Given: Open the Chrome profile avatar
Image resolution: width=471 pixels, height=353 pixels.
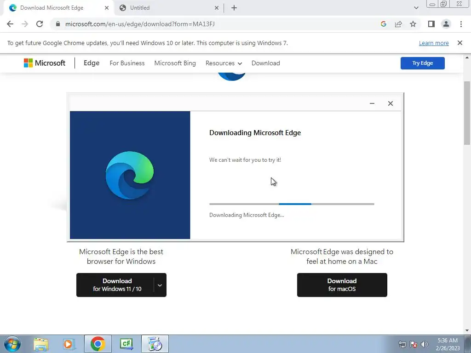Looking at the screenshot, I should [x=446, y=24].
